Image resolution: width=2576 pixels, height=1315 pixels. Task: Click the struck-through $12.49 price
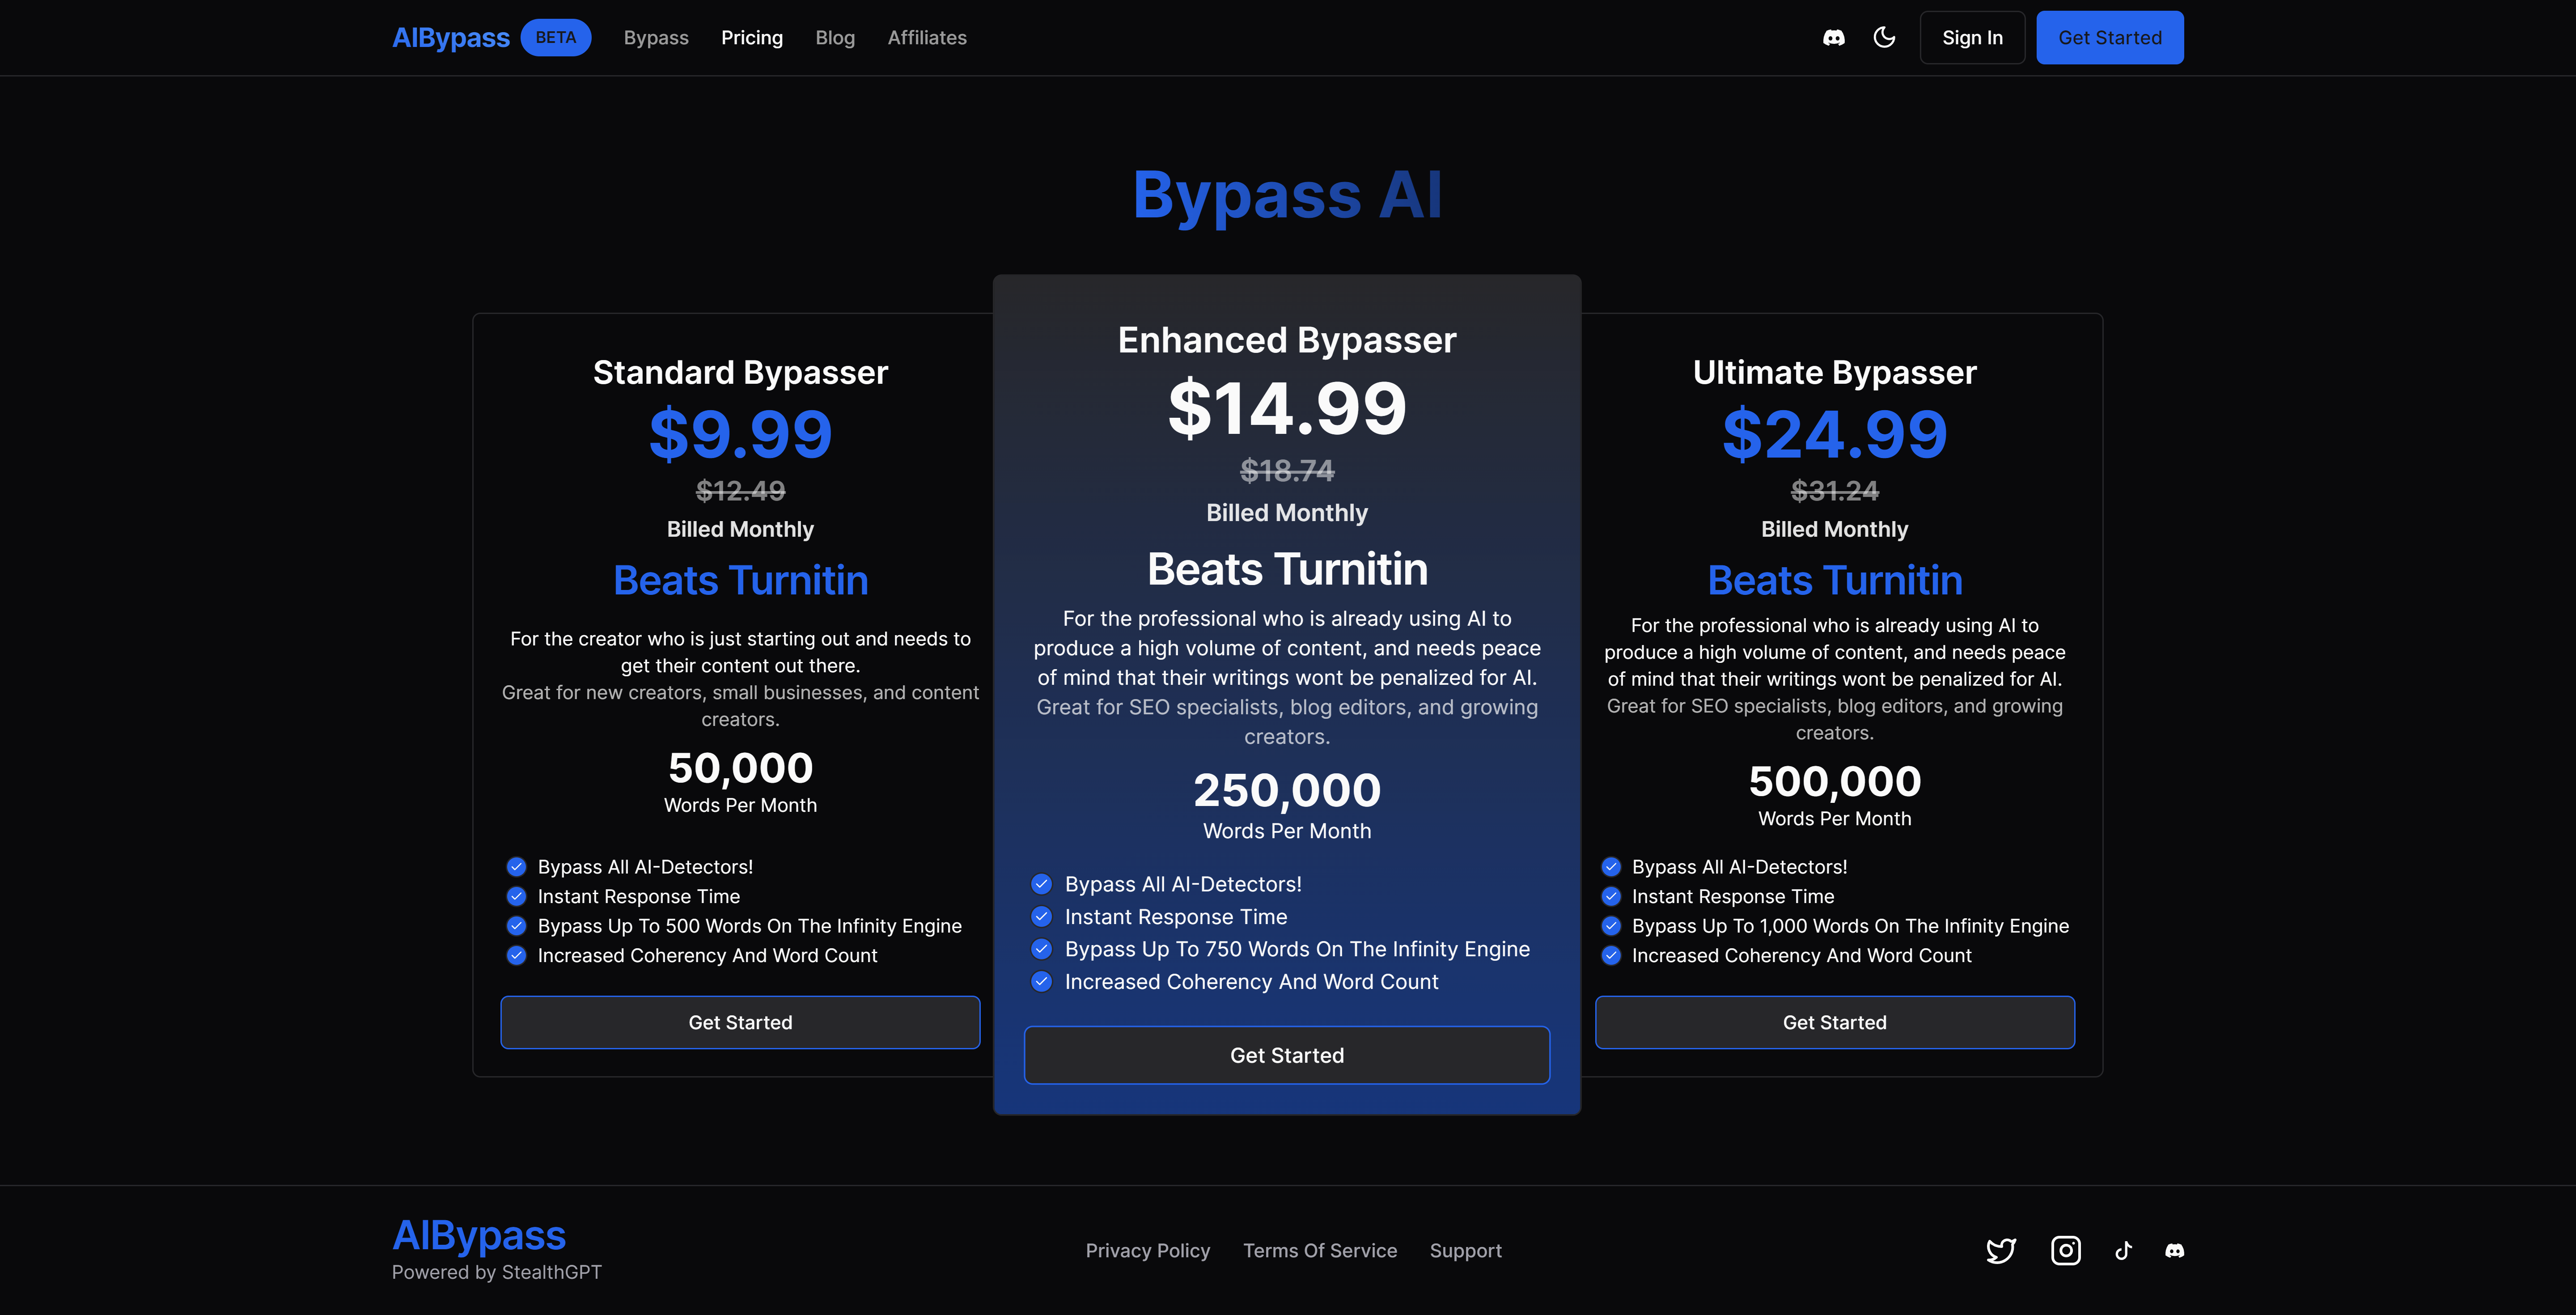pyautogui.click(x=740, y=491)
